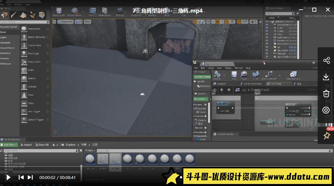Open the Asset menu in blueprint editor
The width and height of the screenshot is (334, 186).
211,68
